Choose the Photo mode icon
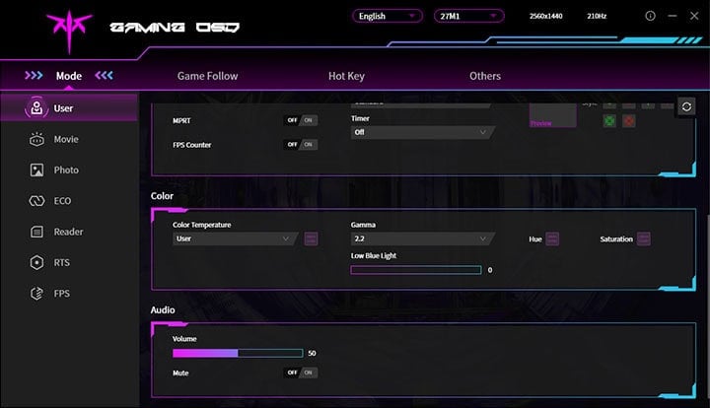 tap(36, 170)
